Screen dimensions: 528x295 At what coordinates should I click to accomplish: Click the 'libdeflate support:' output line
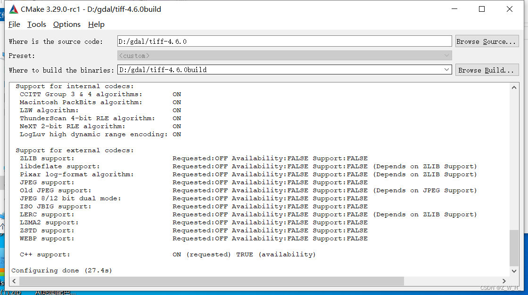click(x=248, y=166)
